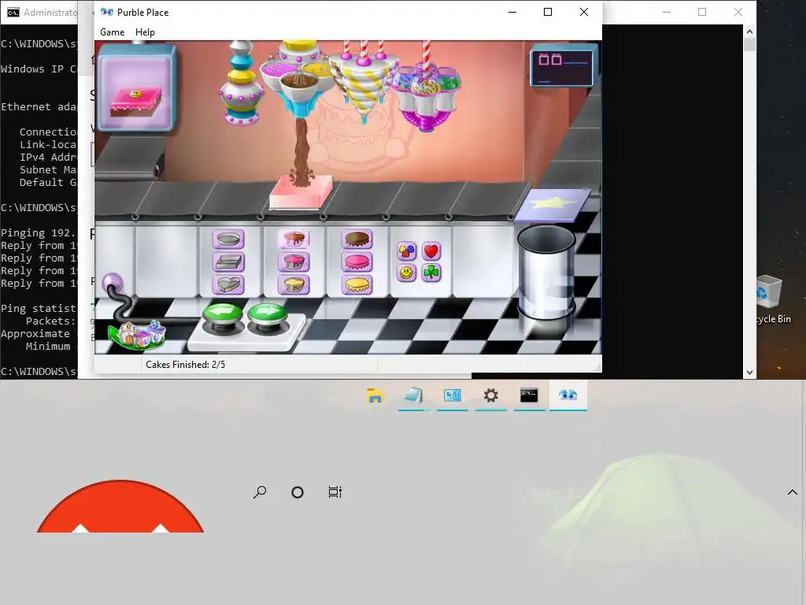
Task: Click the command prompt scrollbar down arrow
Action: [749, 373]
